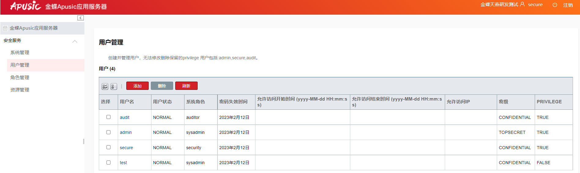This screenshot has width=580, height=173.
Task: Click the user profile icon beside secure
Action: (x=522, y=4)
